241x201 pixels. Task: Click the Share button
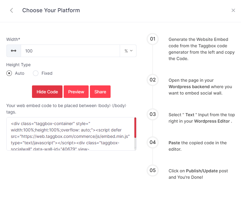pyautogui.click(x=100, y=92)
